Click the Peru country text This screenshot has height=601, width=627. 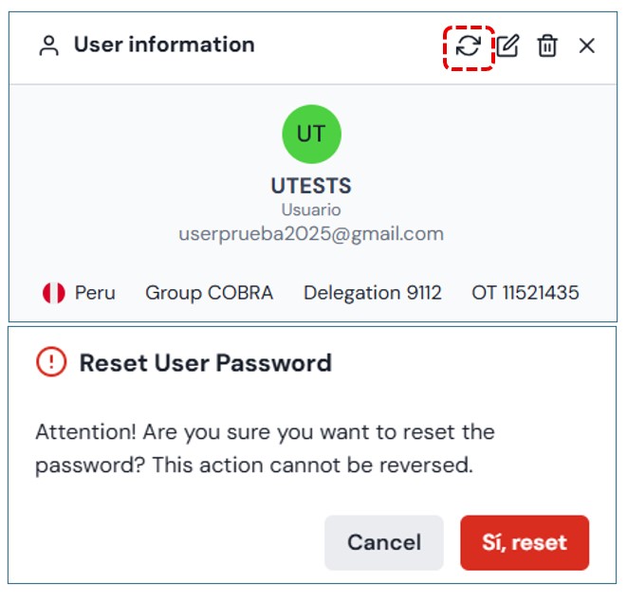tap(95, 293)
